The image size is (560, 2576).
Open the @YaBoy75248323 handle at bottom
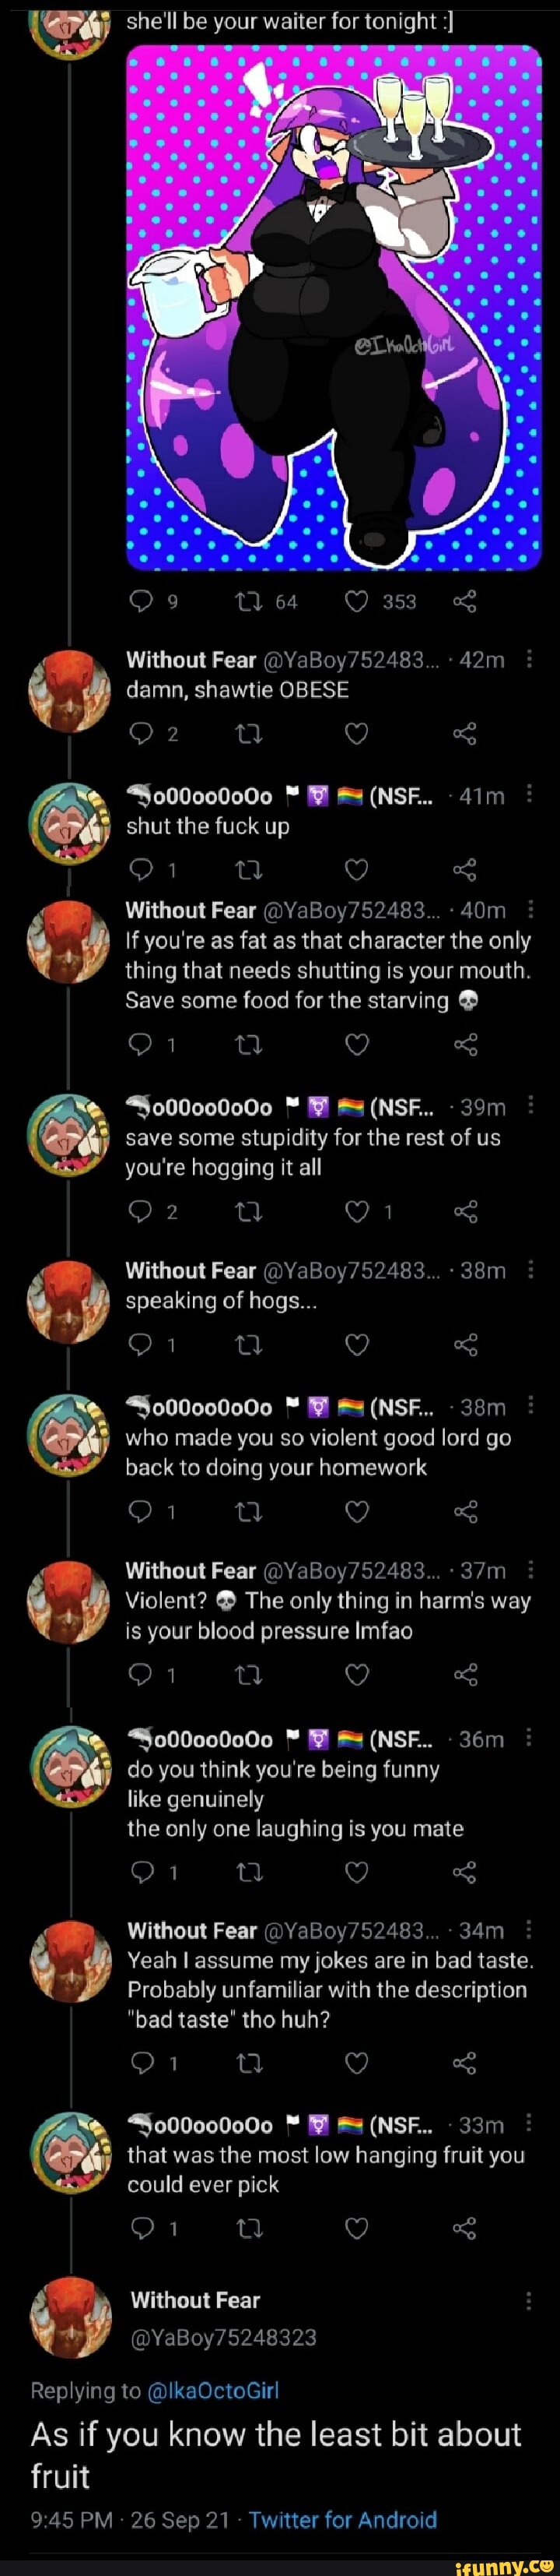point(222,2337)
